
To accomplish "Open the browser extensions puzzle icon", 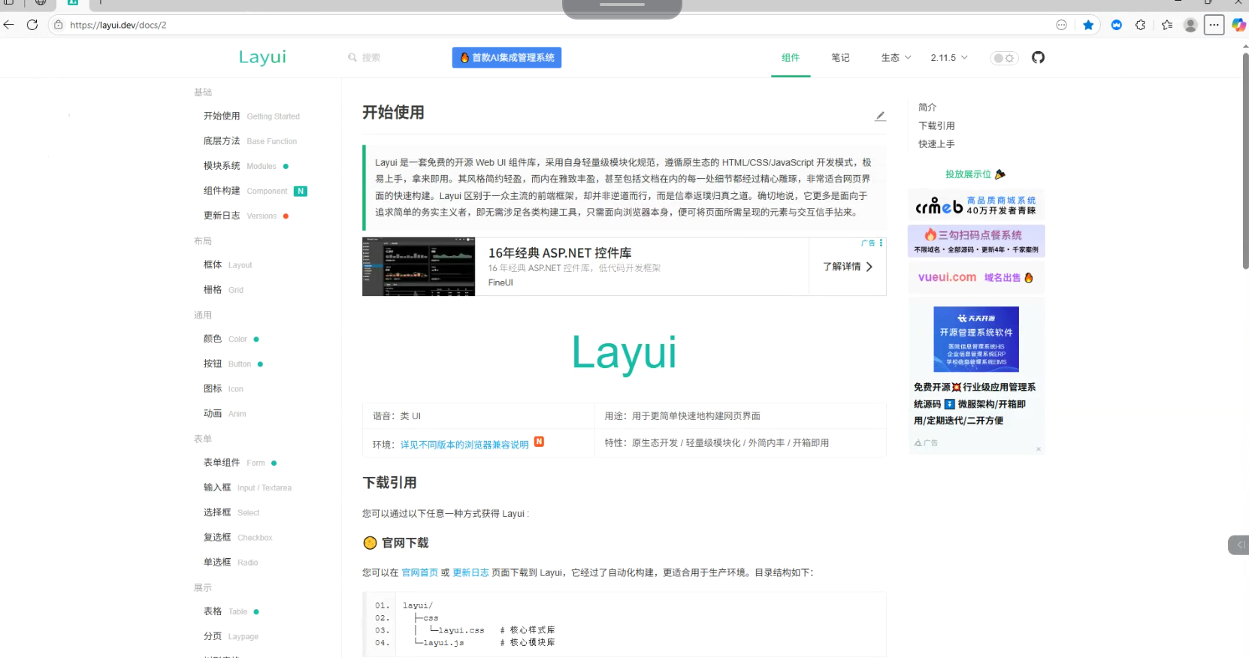I will click(1140, 25).
